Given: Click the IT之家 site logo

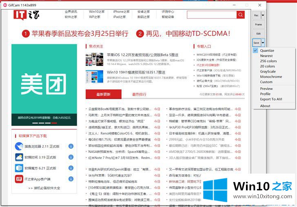Looking at the screenshot, I should coord(27,15).
